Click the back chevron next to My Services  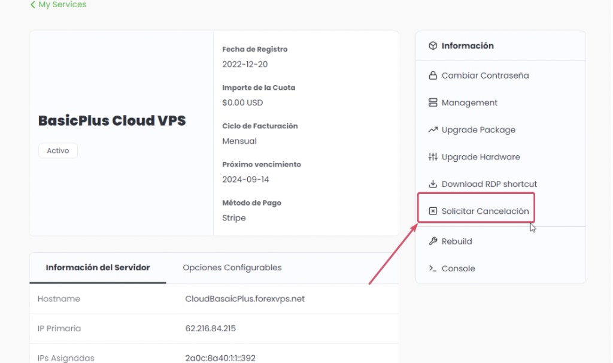pyautogui.click(x=32, y=5)
